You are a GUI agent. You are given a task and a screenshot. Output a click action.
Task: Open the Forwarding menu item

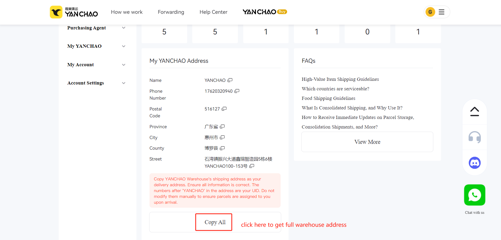click(171, 12)
